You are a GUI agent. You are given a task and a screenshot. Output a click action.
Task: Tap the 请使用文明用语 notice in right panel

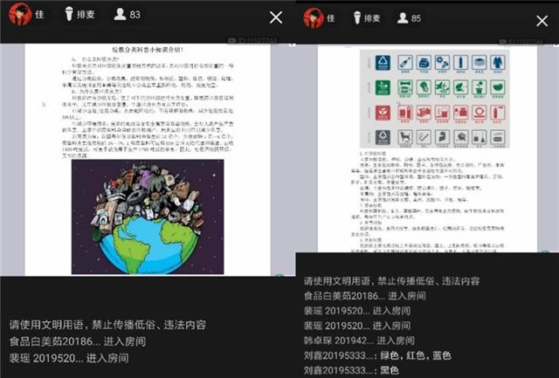click(392, 281)
